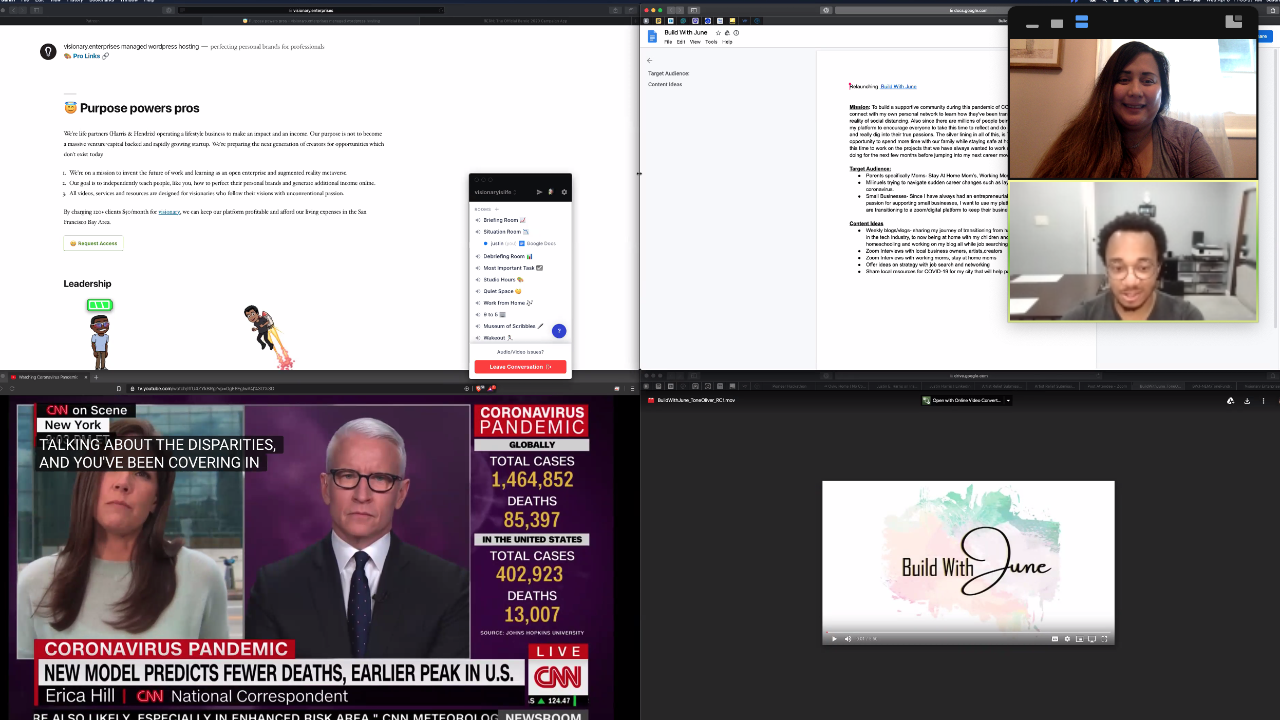Open the blue help bubble in Tandem
Image resolution: width=1280 pixels, height=720 pixels.
point(559,331)
